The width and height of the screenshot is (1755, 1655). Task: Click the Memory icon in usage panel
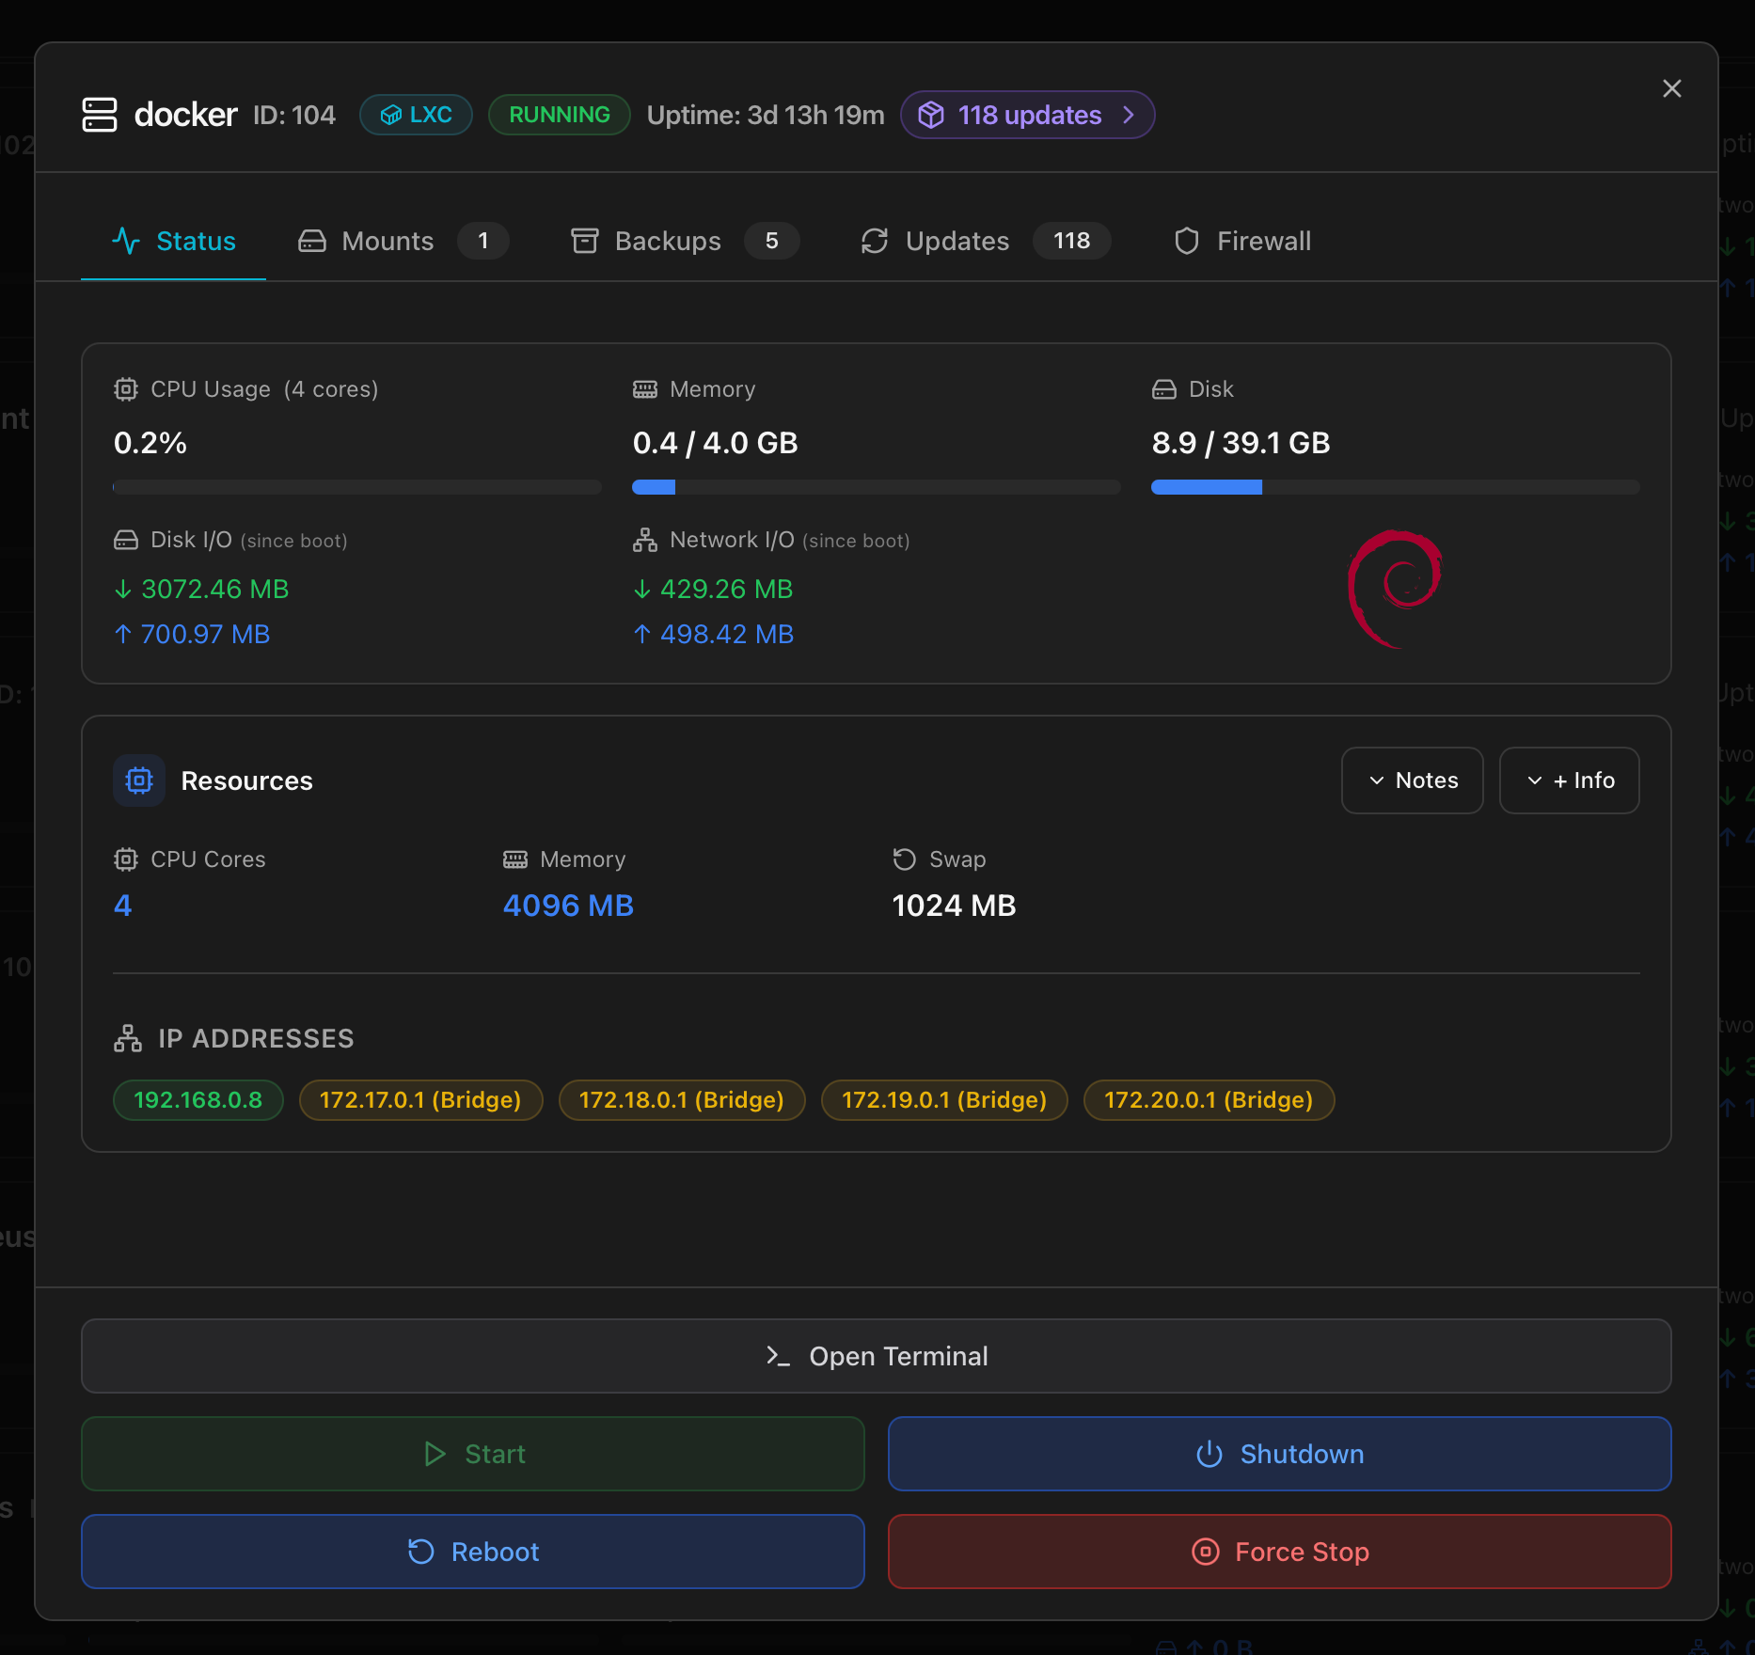tap(645, 389)
